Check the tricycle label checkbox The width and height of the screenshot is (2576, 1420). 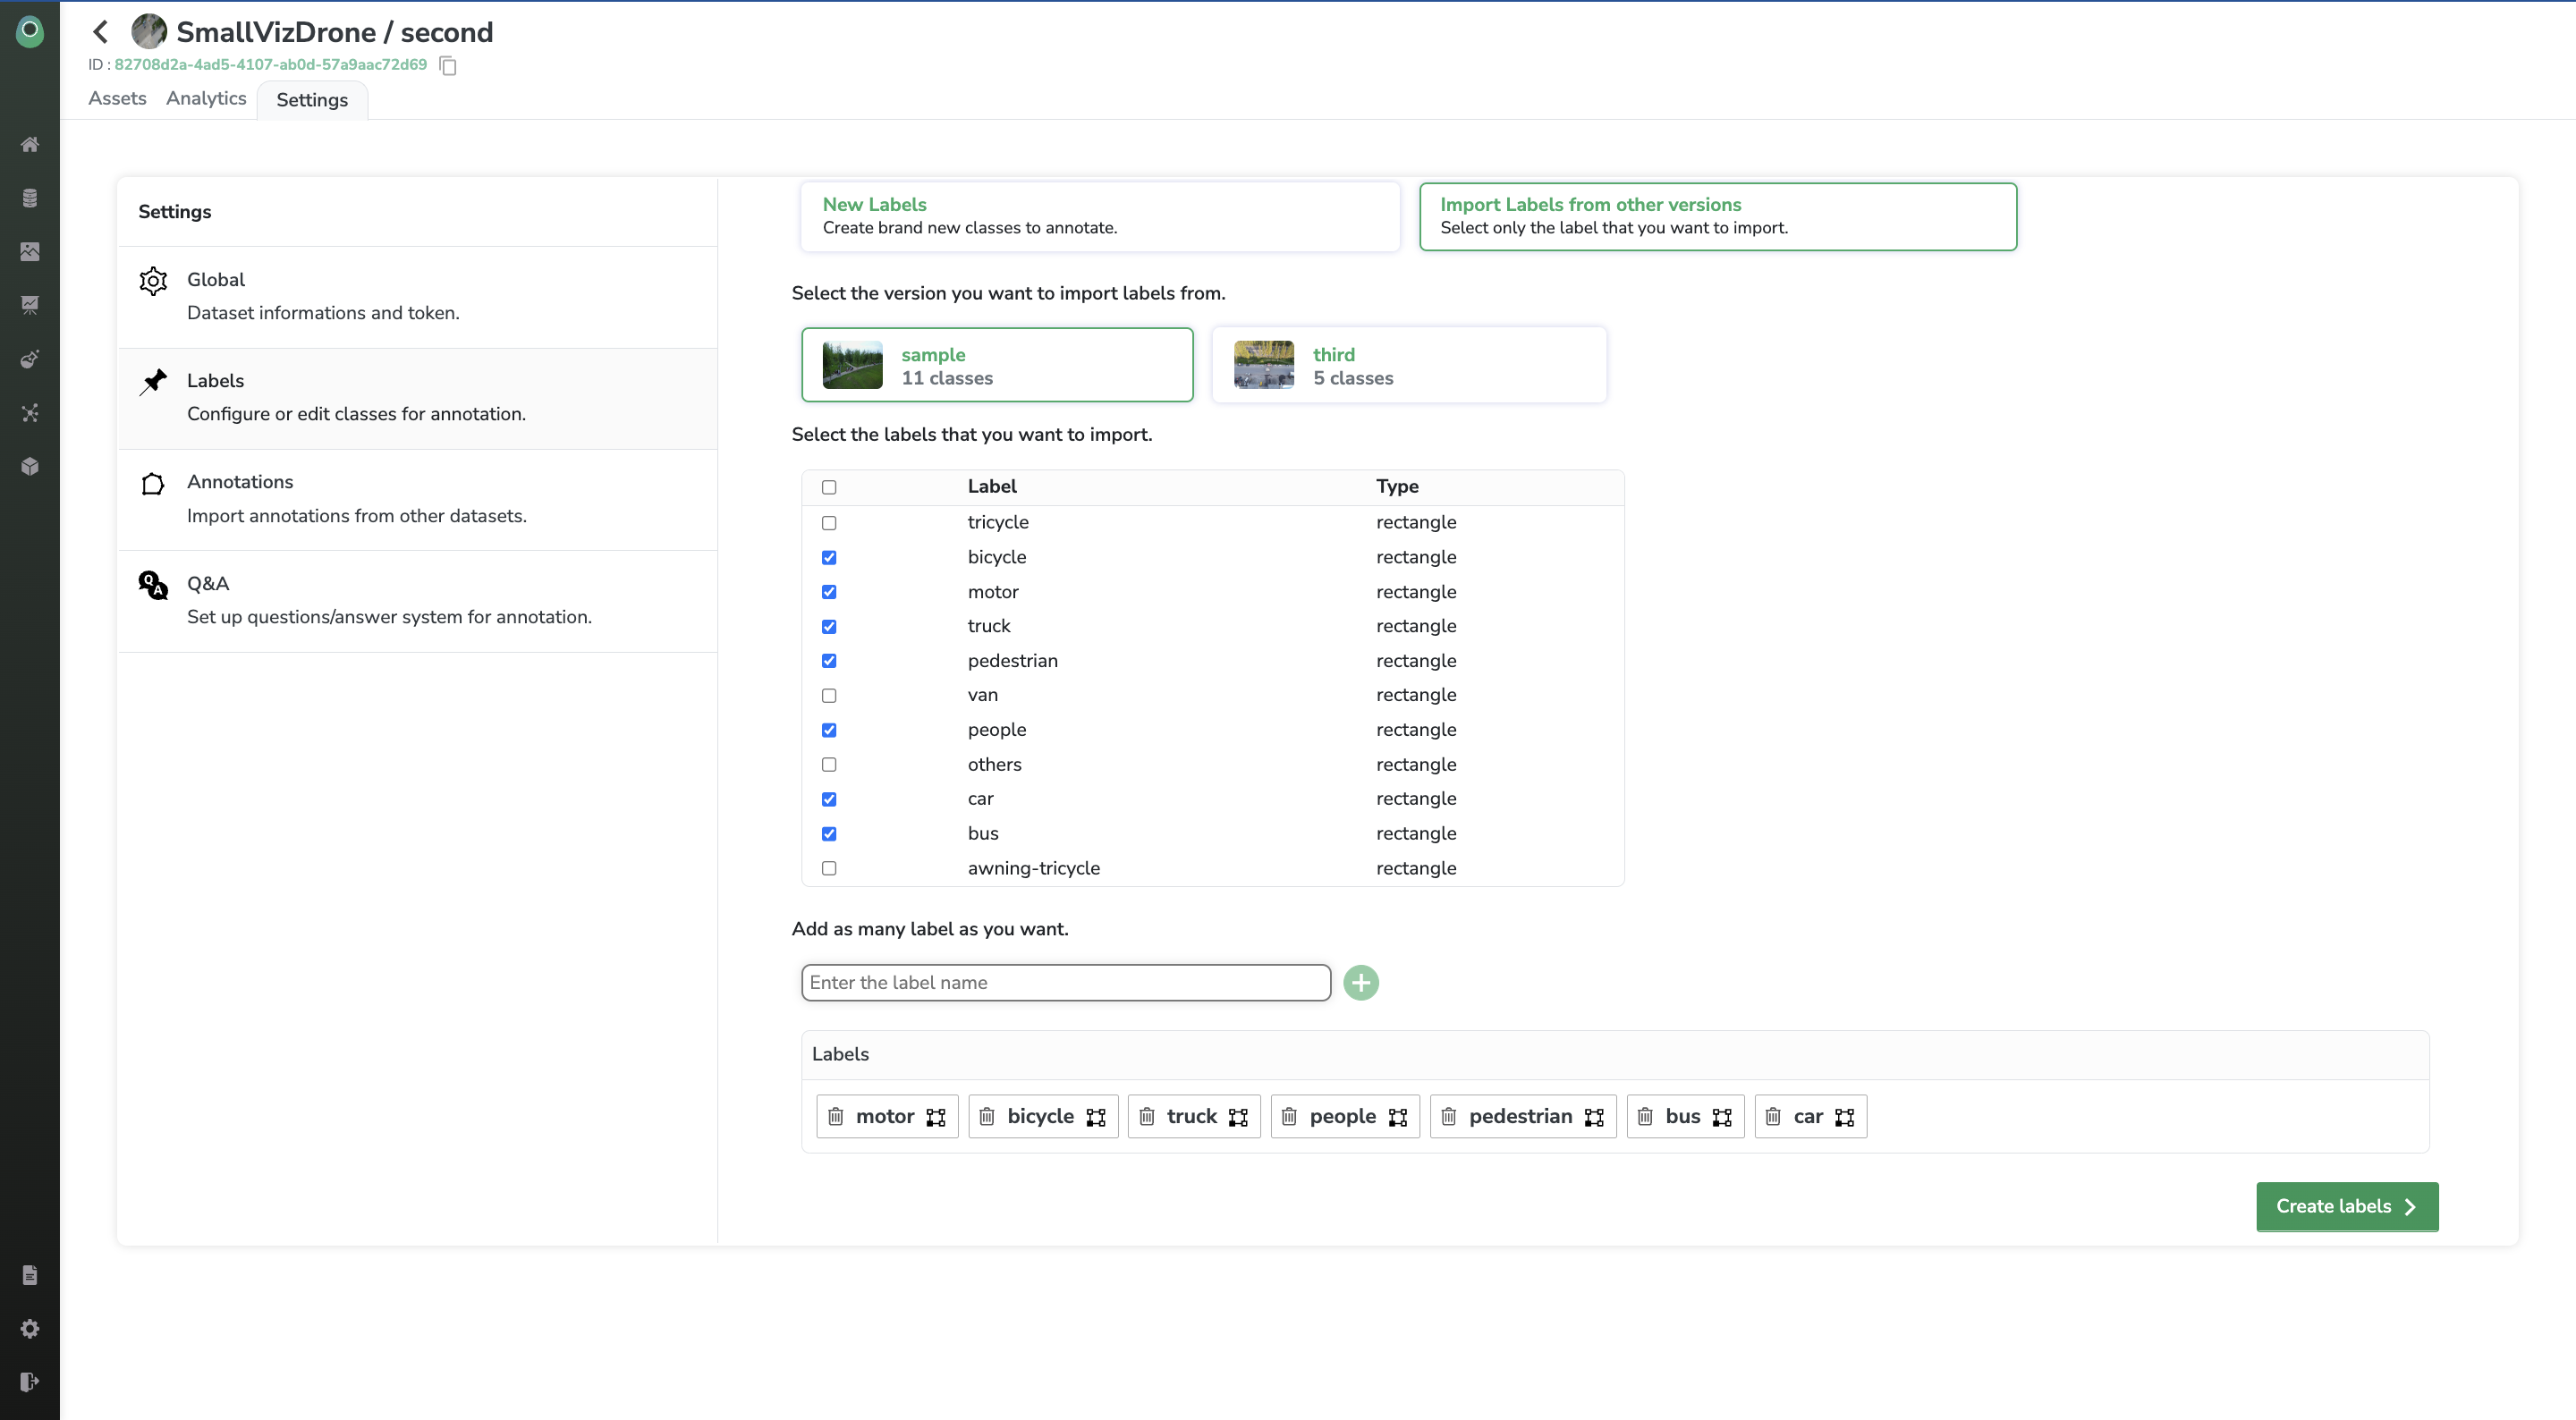pyautogui.click(x=829, y=523)
